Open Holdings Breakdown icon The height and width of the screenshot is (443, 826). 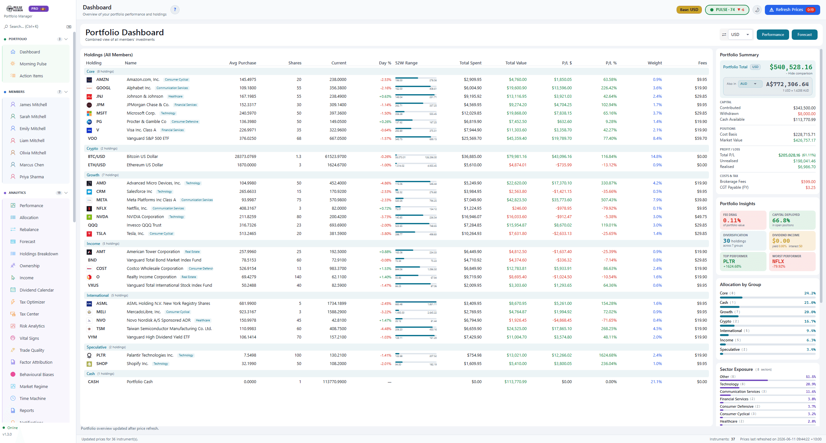13,254
